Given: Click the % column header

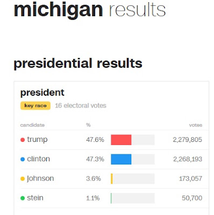Looking at the screenshot, I should tap(88, 125).
